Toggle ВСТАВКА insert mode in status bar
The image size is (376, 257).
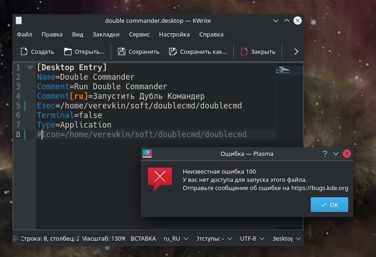point(143,238)
